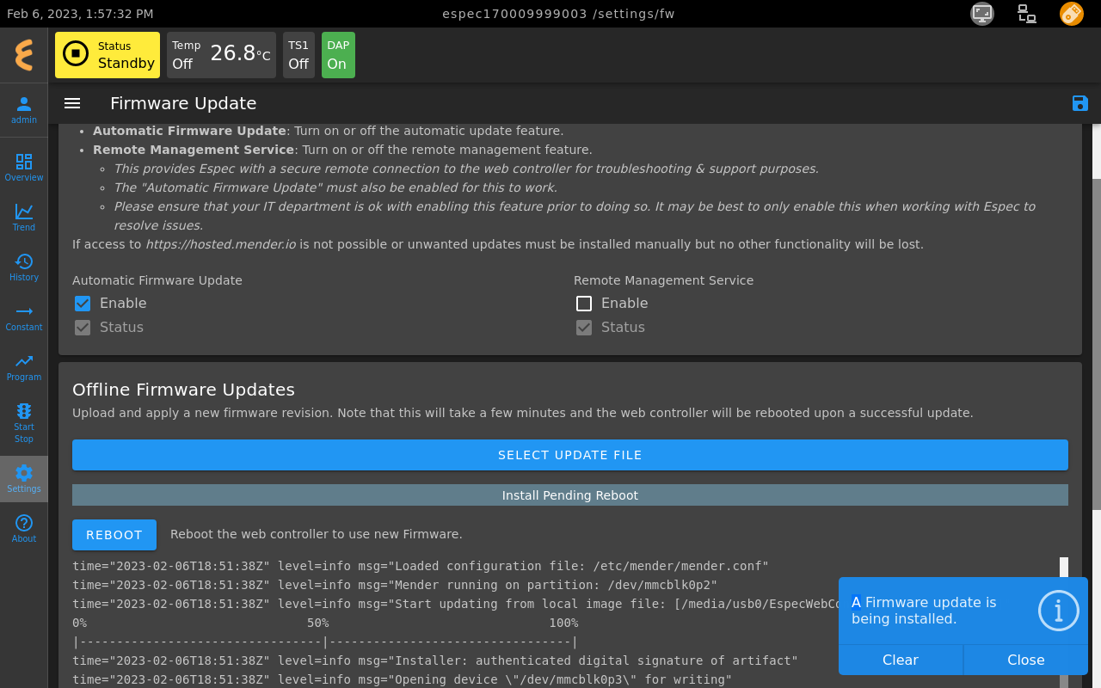Click the Standby status stop icon

point(76,53)
